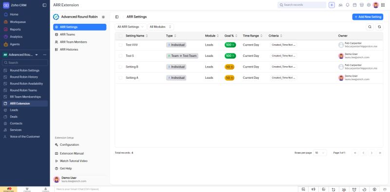
Task: Sort by the Setting Name column
Action: coord(136,35)
